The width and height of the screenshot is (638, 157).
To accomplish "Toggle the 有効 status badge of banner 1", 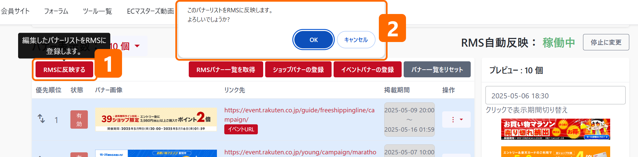I will 79,120.
